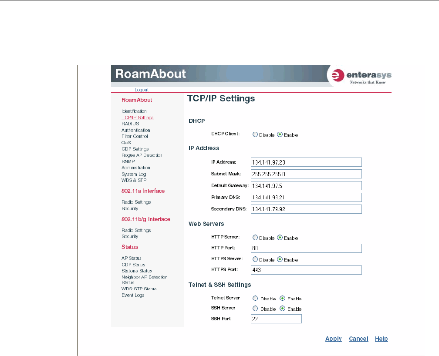Open the WDS-STP Status page
Image resolution: width=439 pixels, height=356 pixels.
pyautogui.click(x=139, y=289)
